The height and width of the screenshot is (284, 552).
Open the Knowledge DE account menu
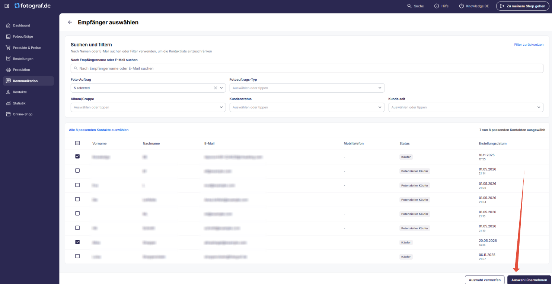click(474, 6)
